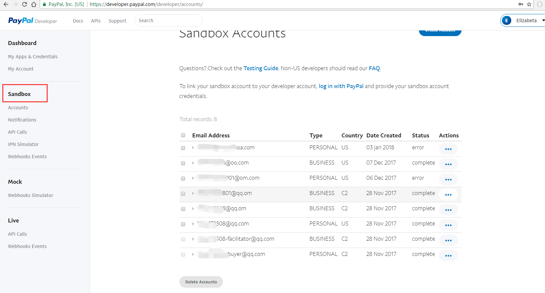
Task: Expand details of buyer@qq.com account row
Action: click(x=193, y=254)
